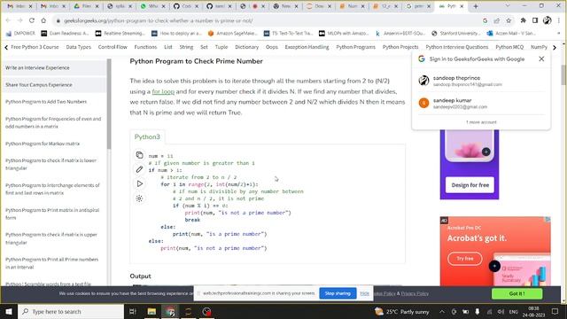Viewport: 567px width, 319px height.
Task: Open the Functions menu item
Action: 145,47
